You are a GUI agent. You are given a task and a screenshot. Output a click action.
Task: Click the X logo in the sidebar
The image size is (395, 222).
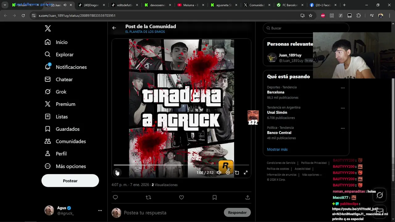pyautogui.click(x=48, y=28)
